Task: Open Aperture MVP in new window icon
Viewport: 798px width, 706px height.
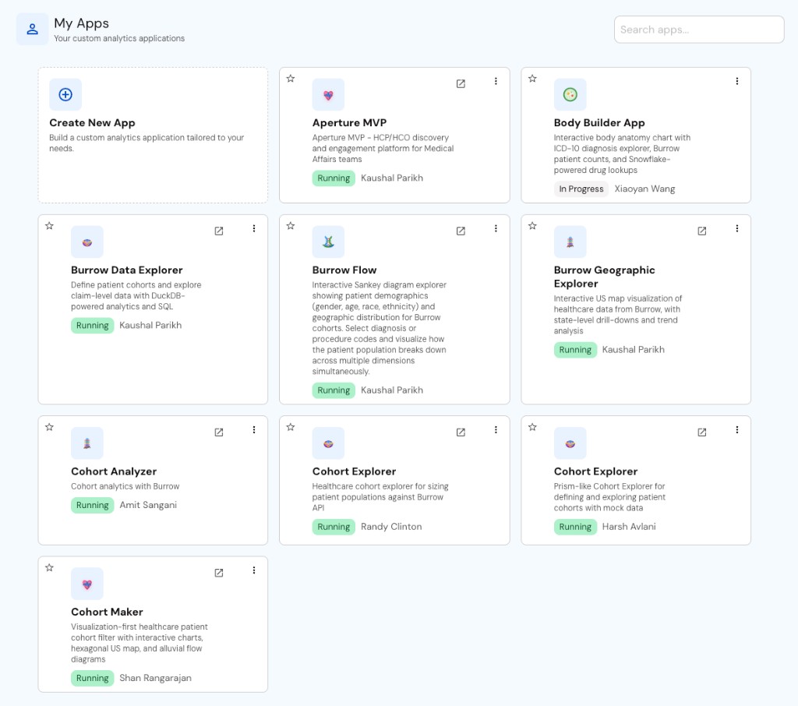Action: tap(461, 83)
